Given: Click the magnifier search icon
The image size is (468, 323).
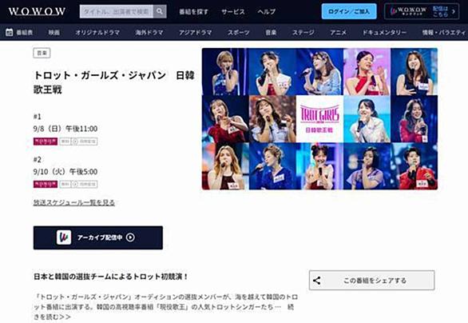Looking at the screenshot, I should pos(160,11).
